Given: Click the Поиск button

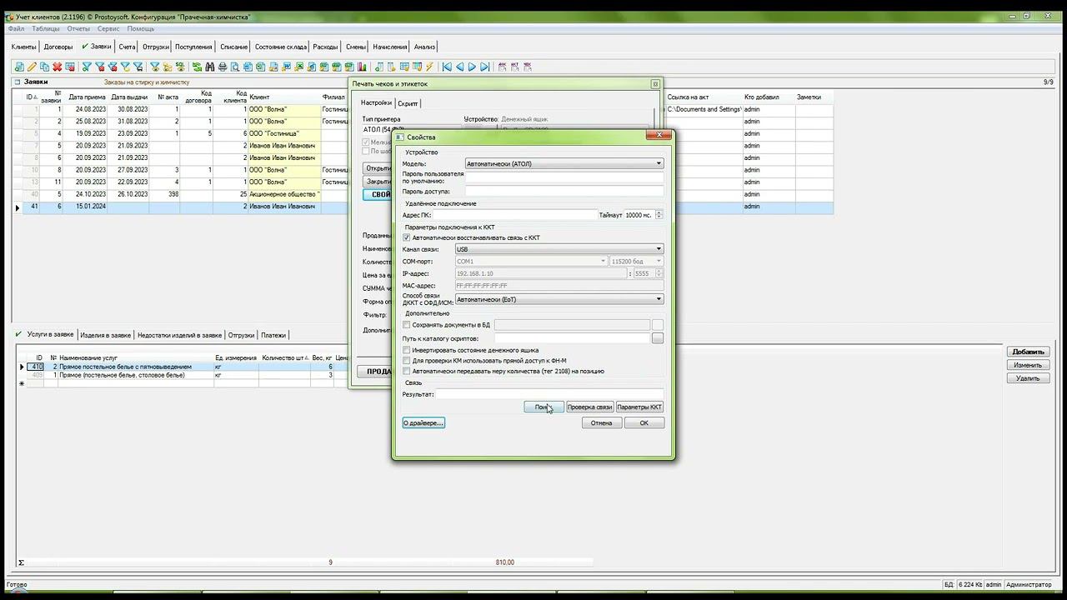Looking at the screenshot, I should [x=544, y=407].
